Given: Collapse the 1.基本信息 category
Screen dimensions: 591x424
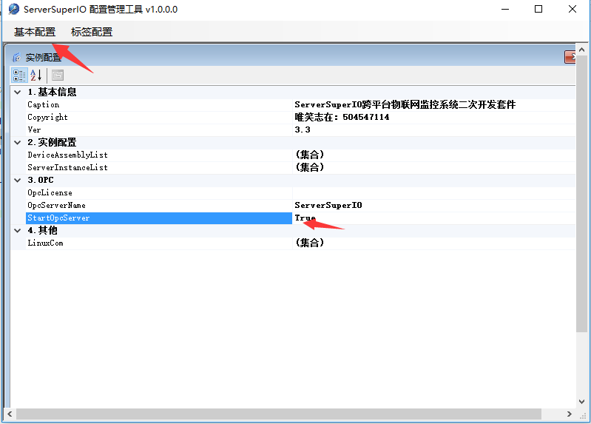Looking at the screenshot, I should (x=17, y=92).
